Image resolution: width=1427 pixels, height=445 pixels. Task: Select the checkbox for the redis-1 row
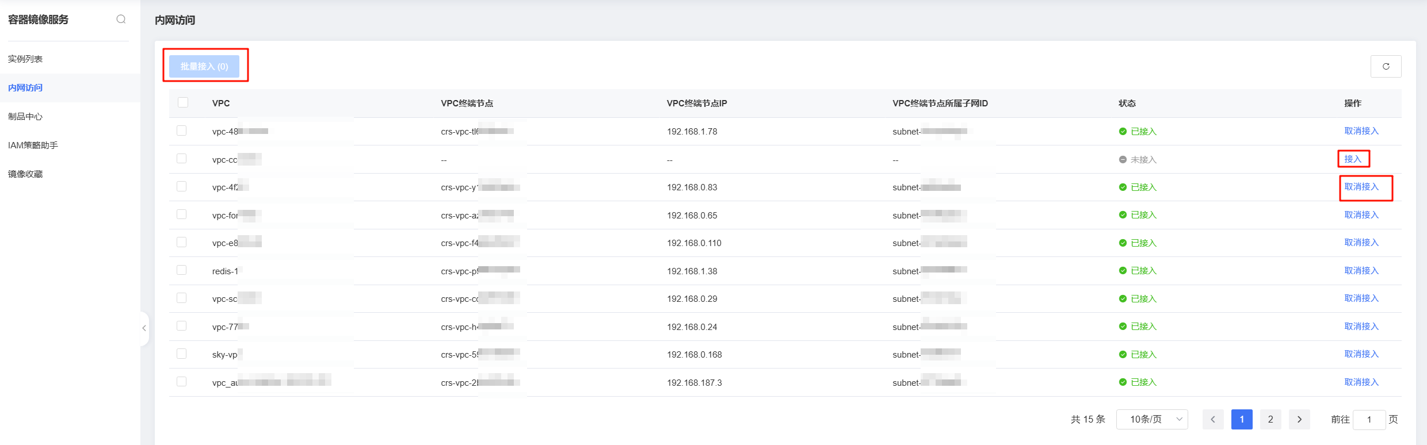pos(182,270)
